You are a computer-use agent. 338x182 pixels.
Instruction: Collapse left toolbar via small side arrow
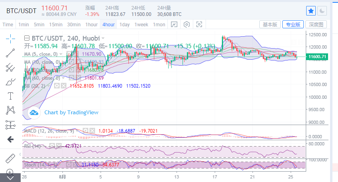(20, 154)
